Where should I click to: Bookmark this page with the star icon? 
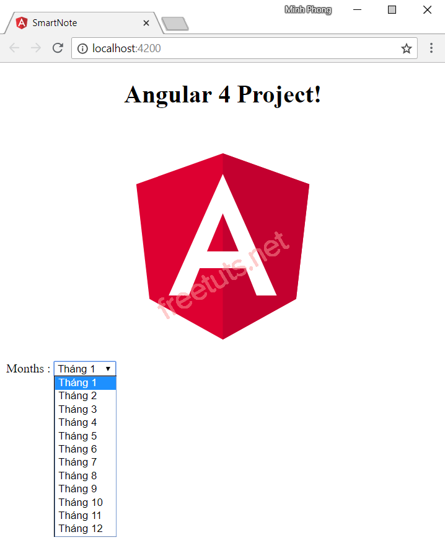[x=406, y=48]
